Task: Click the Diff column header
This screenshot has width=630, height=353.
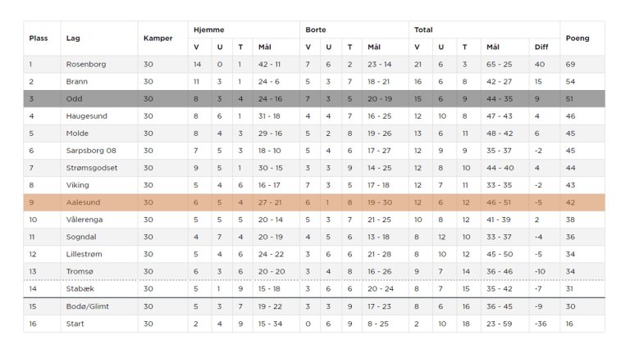Action: coord(541,47)
